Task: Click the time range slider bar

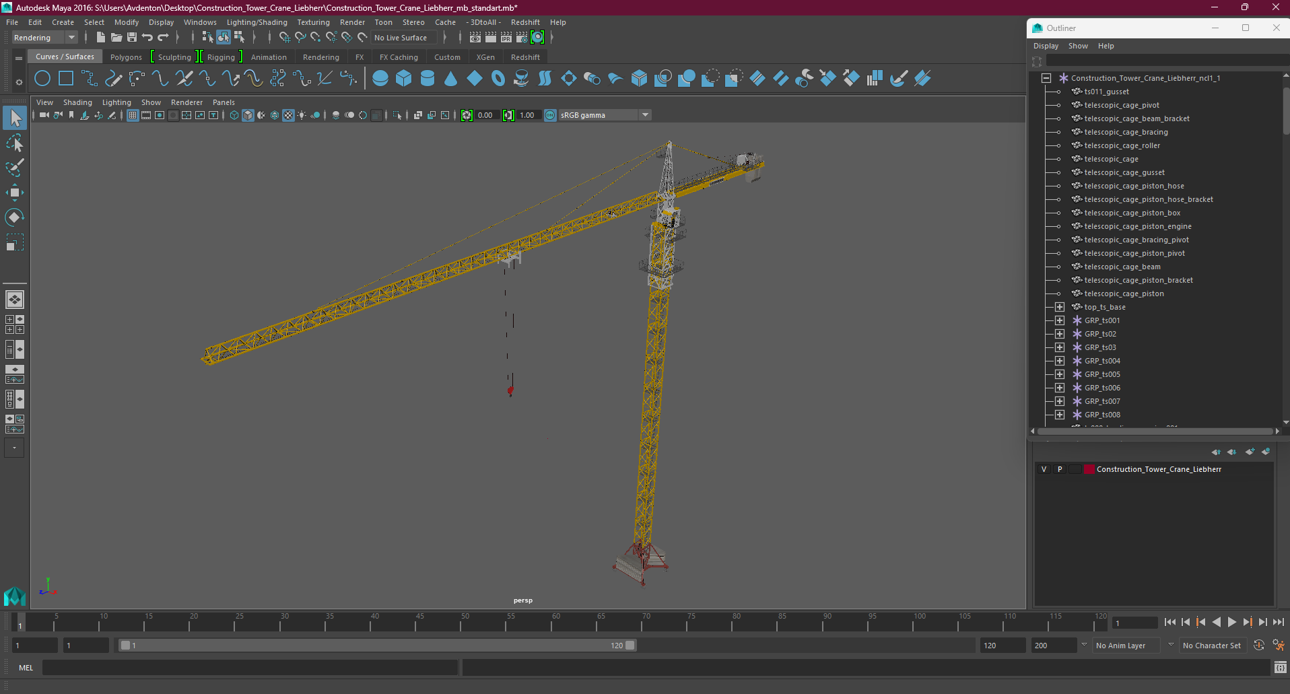Action: tap(377, 645)
